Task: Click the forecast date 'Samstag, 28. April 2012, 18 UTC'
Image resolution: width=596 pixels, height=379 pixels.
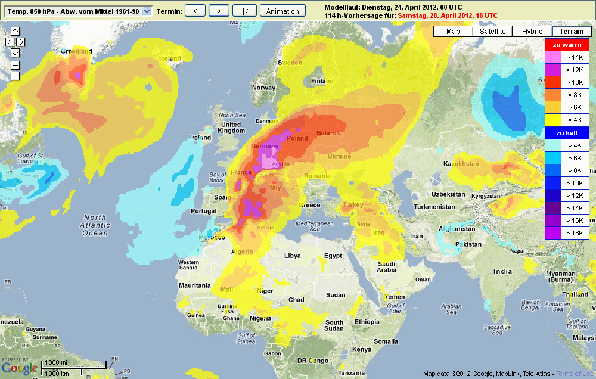Action: click(x=448, y=15)
